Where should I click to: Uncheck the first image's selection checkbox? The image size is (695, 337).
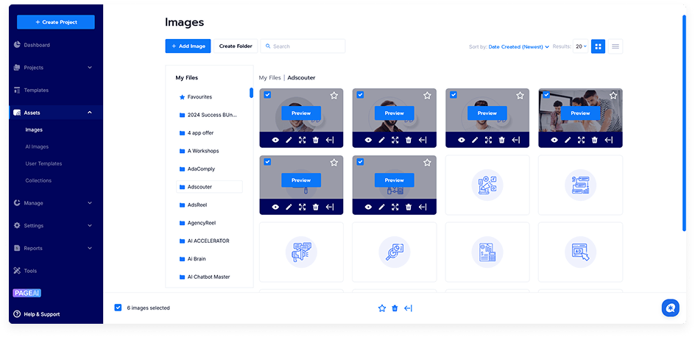click(267, 95)
